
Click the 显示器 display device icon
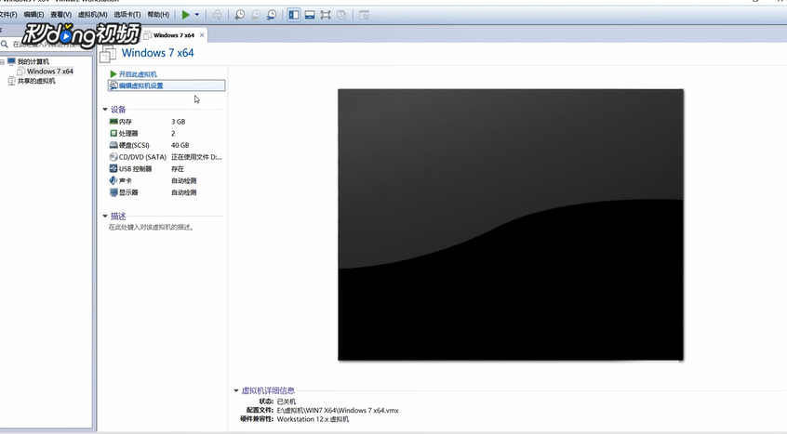pos(113,192)
